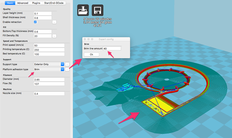Click the Save toolpath floppy icon
This screenshot has width=232, height=138.
tap(98, 10)
